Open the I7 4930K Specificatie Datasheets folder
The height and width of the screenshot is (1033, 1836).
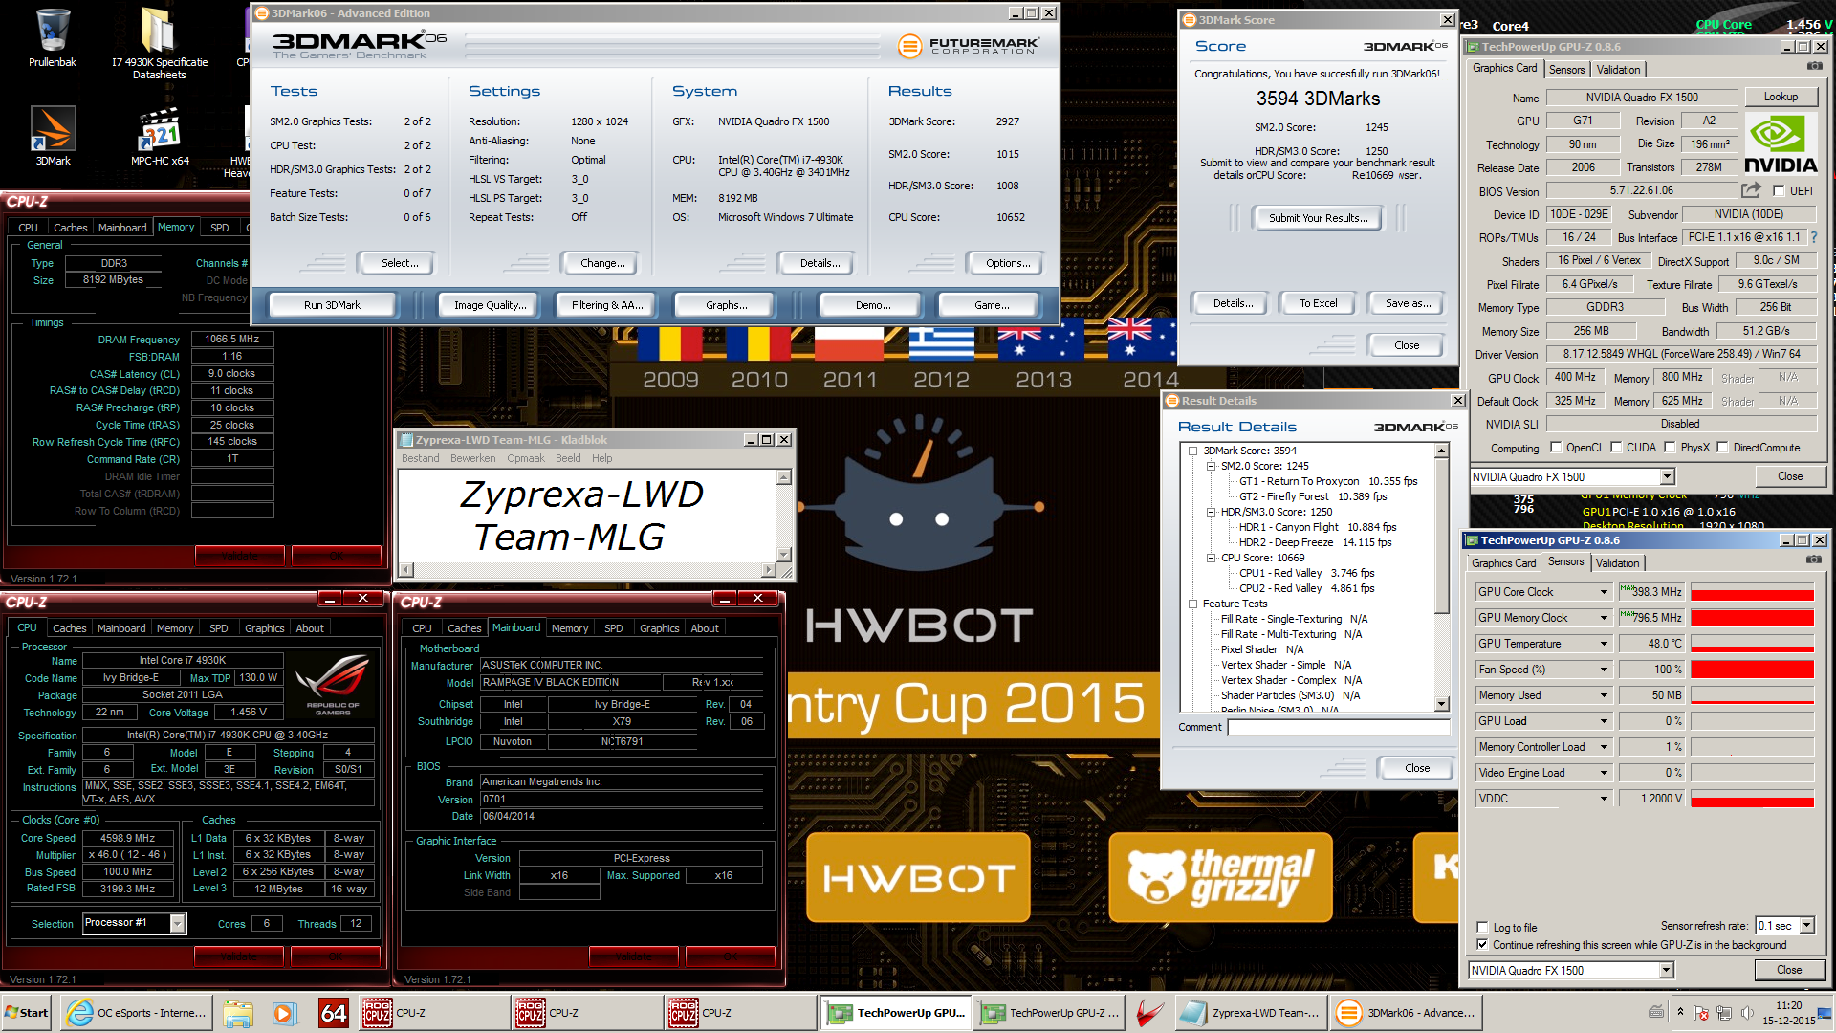point(159,42)
